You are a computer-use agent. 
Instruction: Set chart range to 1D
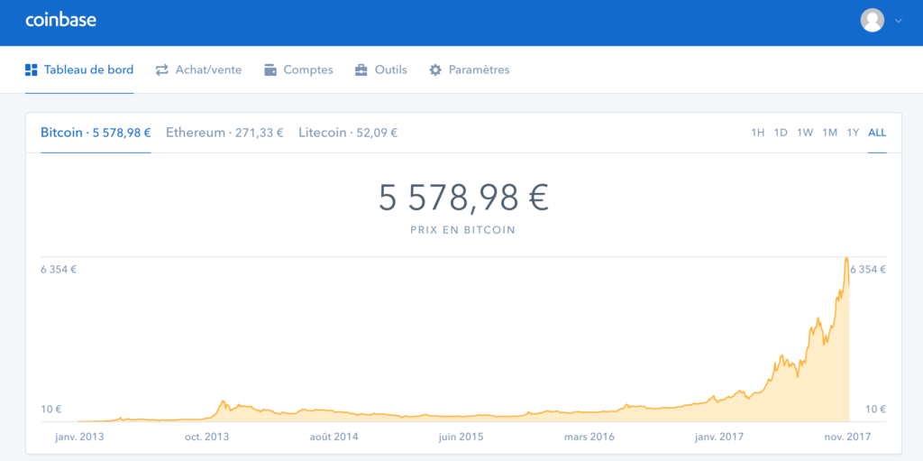pyautogui.click(x=781, y=134)
